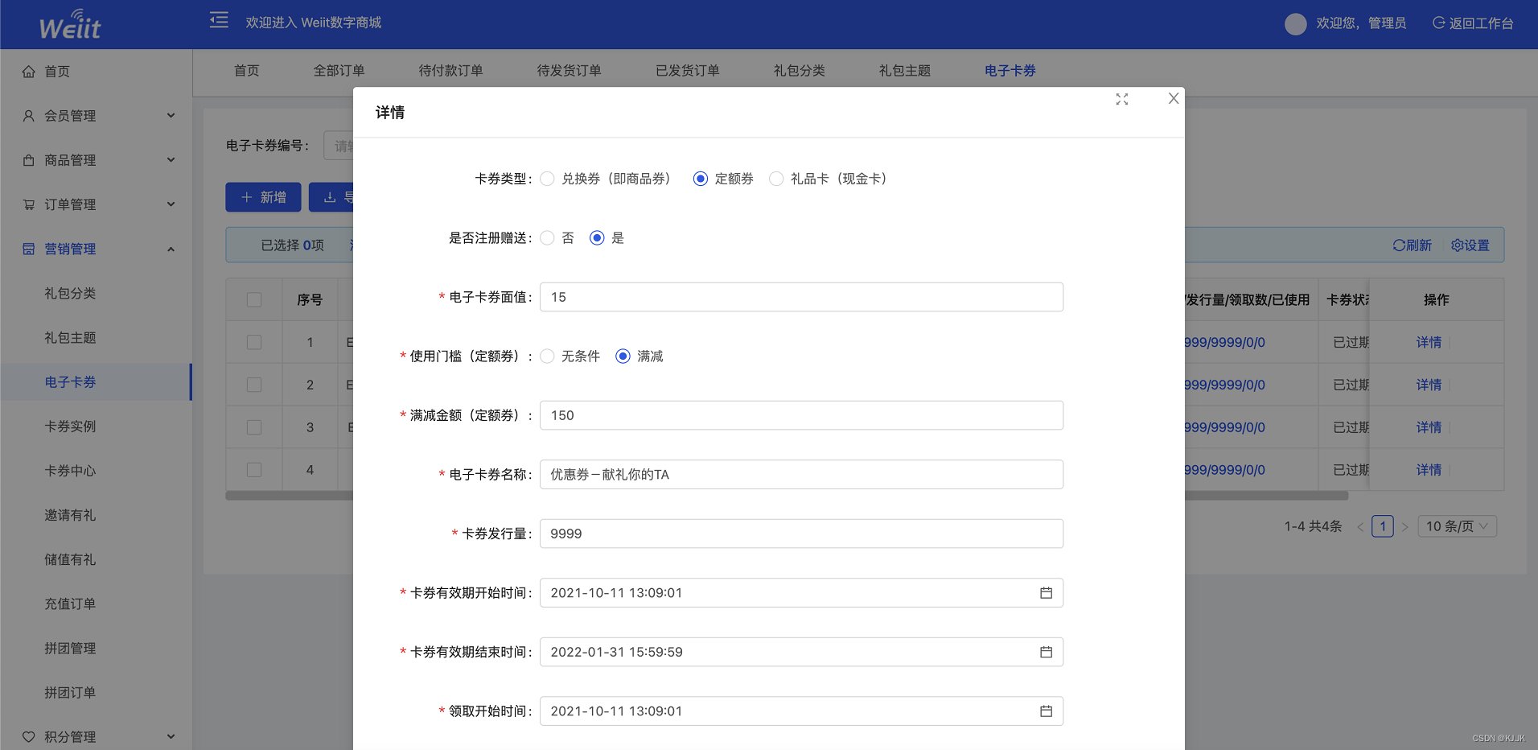Select 兑换券（即商品券）radio

click(547, 179)
